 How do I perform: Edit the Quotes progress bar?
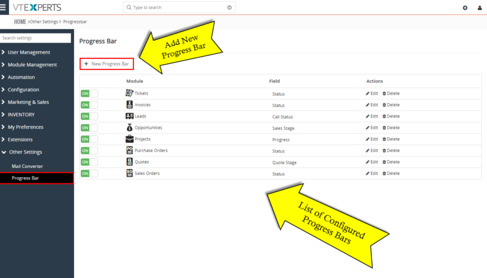coord(372,162)
